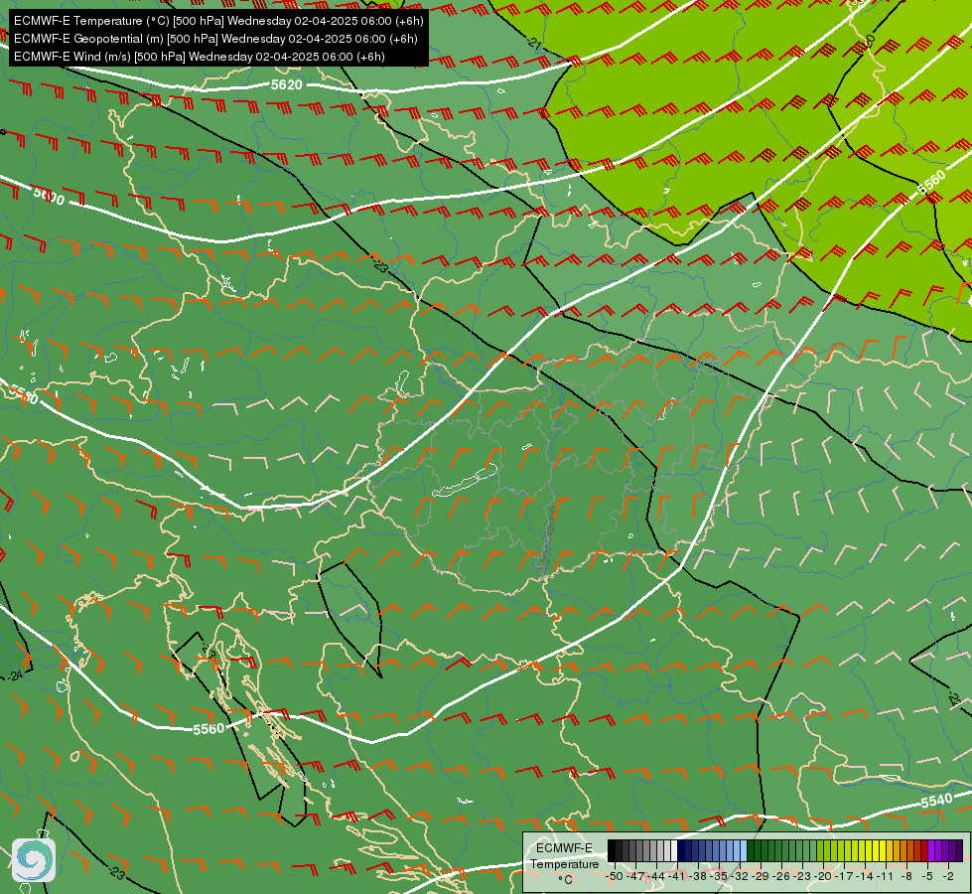Click the -24 isotherm label on map
The width and height of the screenshot is (972, 894).
coord(14,675)
